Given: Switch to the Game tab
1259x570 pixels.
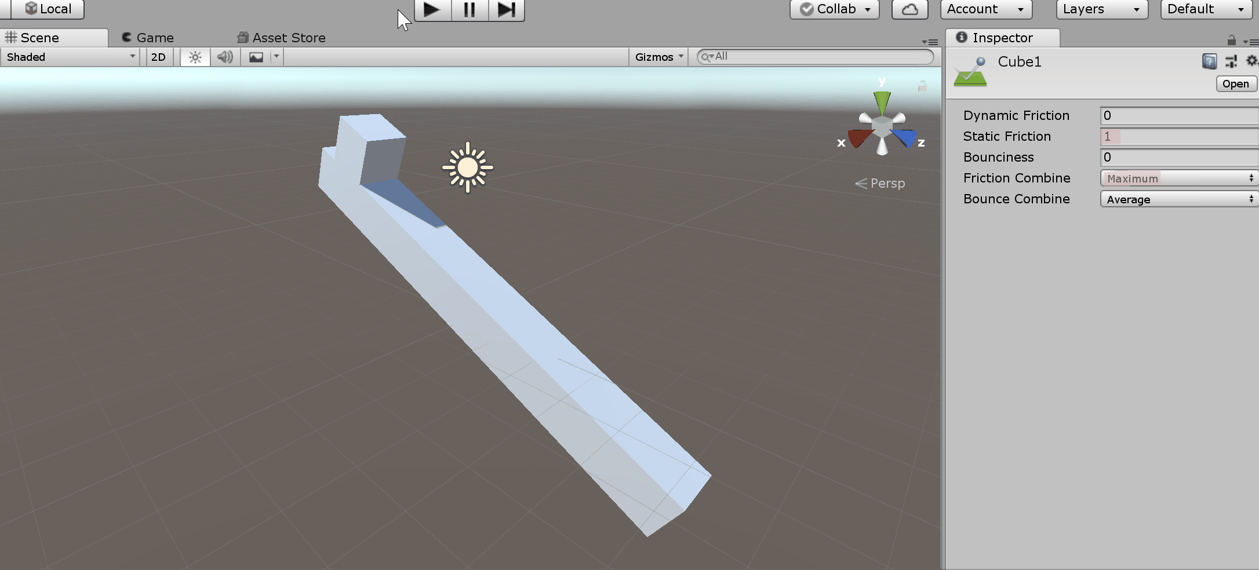Looking at the screenshot, I should [148, 37].
